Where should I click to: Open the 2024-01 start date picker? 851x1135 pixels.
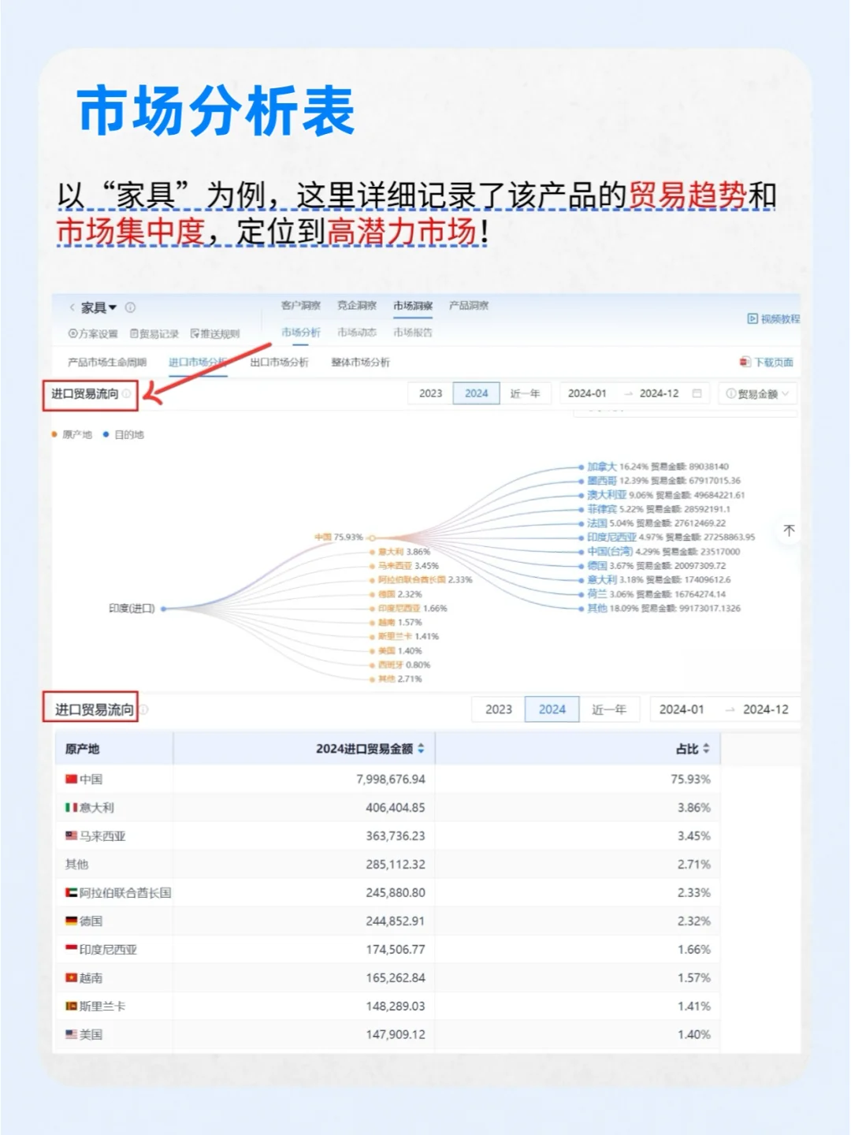pos(588,393)
